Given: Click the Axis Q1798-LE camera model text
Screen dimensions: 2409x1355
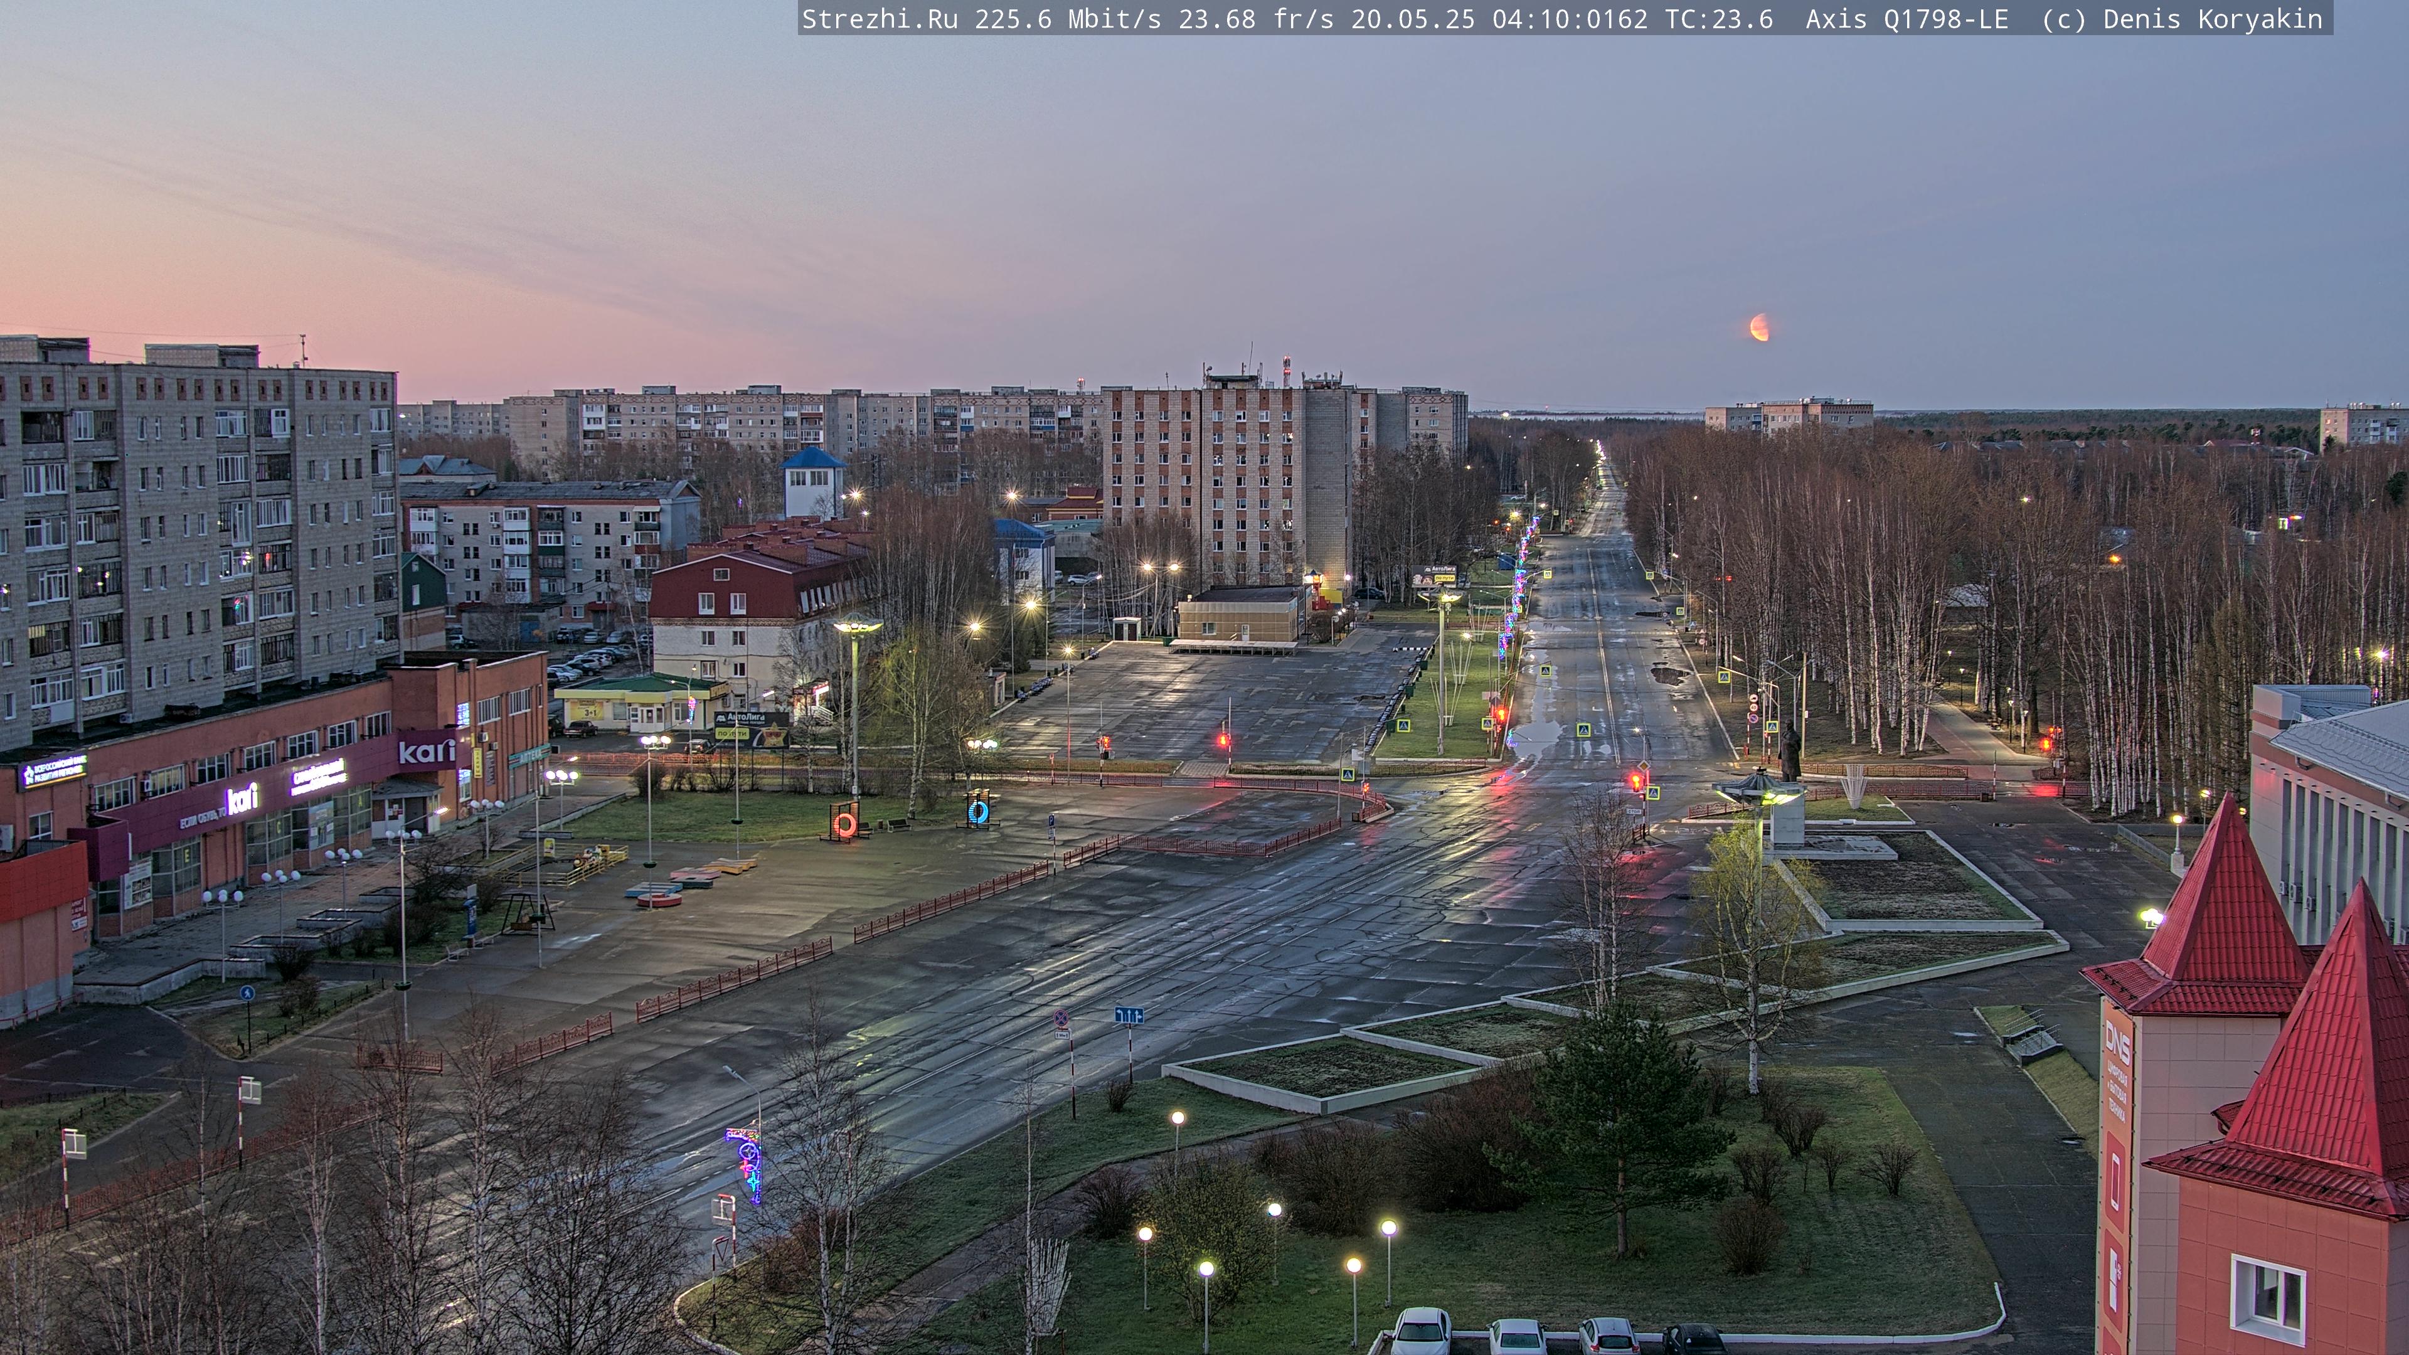Looking at the screenshot, I should (x=1907, y=19).
